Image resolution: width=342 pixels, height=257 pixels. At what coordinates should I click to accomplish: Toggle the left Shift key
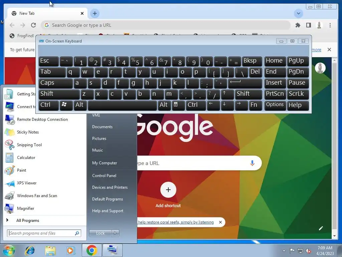(59, 94)
